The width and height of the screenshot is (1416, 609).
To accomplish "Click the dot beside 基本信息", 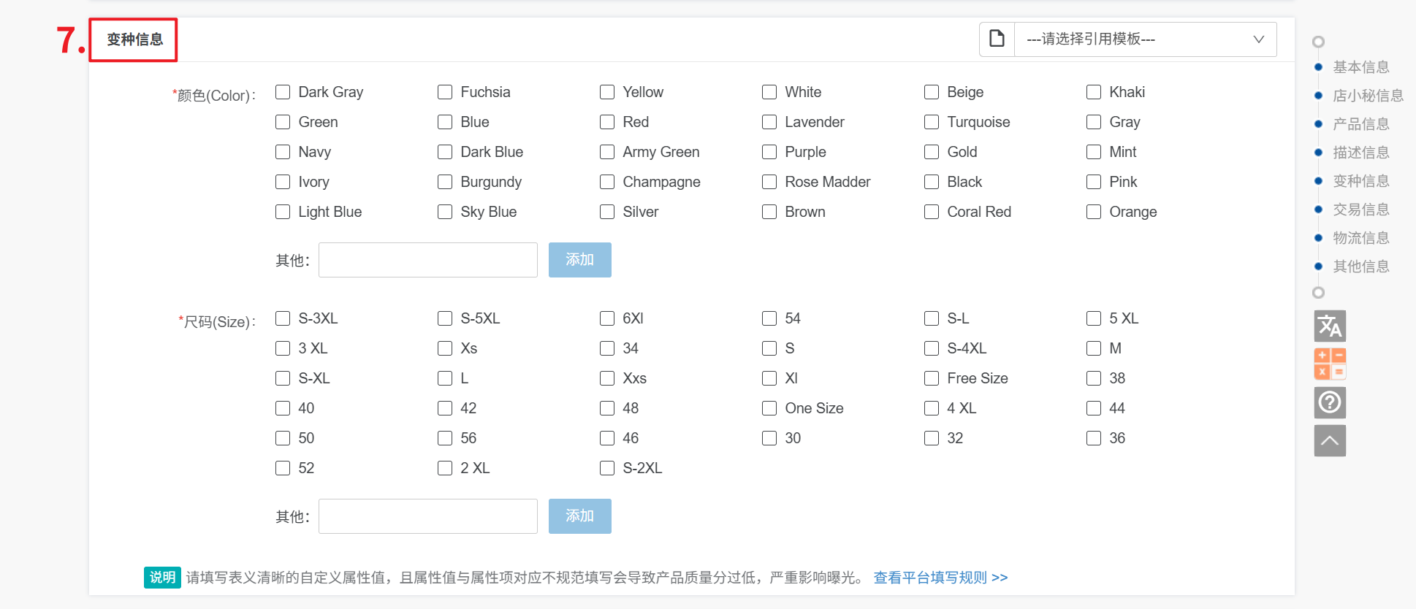I will pyautogui.click(x=1319, y=67).
